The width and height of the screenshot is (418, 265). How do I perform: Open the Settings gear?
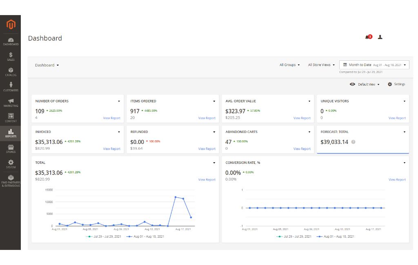click(396, 84)
